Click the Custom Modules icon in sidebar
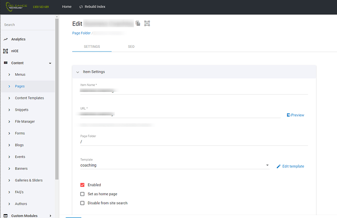The image size is (337, 218). coord(5,216)
